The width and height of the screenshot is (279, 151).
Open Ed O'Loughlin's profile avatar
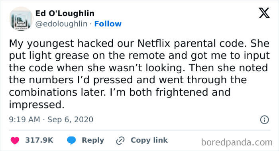point(21,19)
